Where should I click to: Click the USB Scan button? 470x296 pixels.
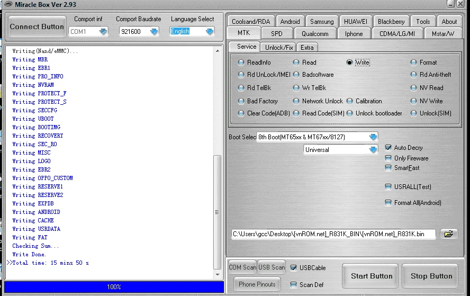coord(272,267)
